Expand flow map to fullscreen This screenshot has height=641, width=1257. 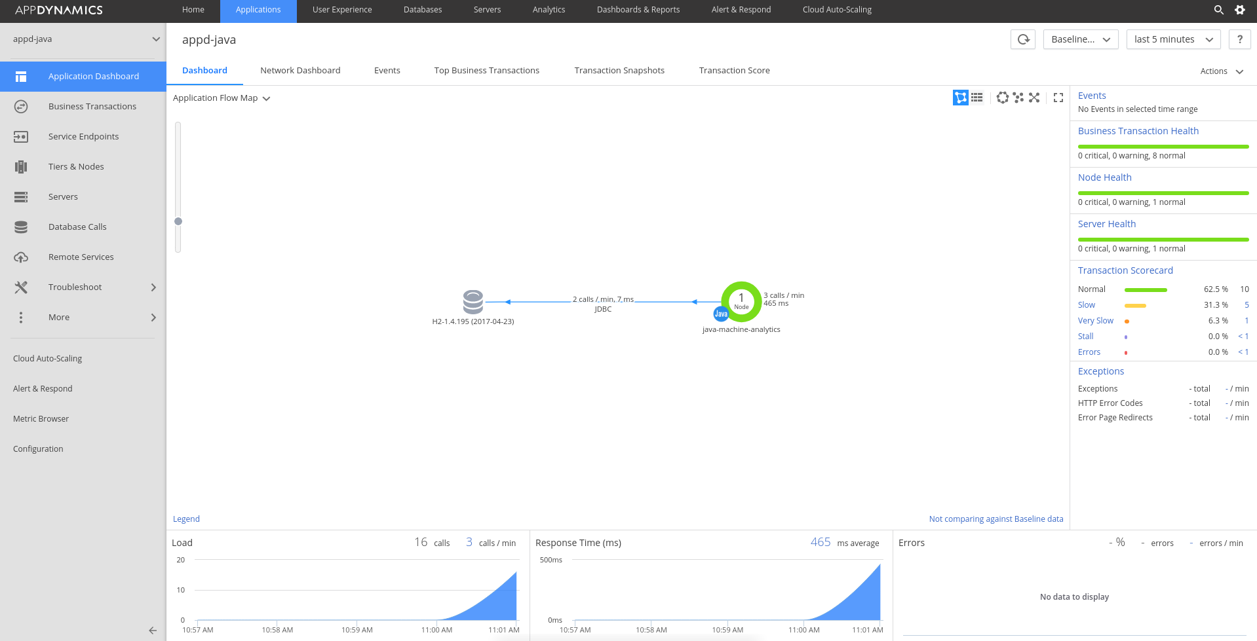1058,98
